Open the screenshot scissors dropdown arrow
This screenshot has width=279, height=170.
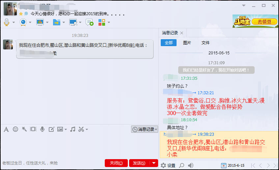(x=87, y=129)
